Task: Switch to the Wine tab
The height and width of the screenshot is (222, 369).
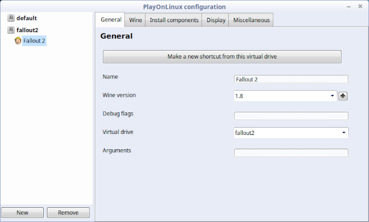Action: (x=135, y=20)
